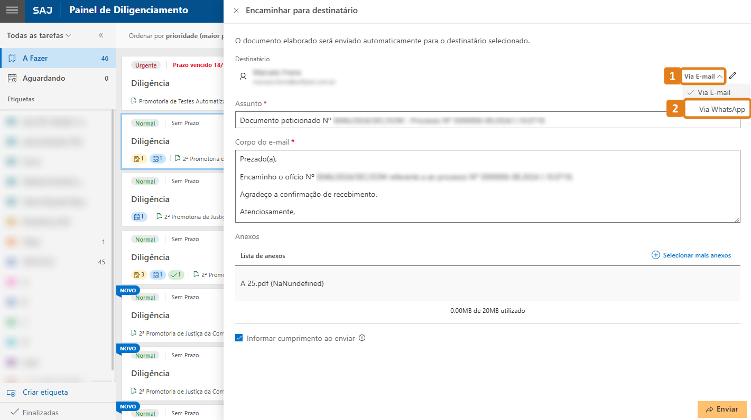Click the Enviar button
Screen dimensions: 751x420
pos(722,409)
